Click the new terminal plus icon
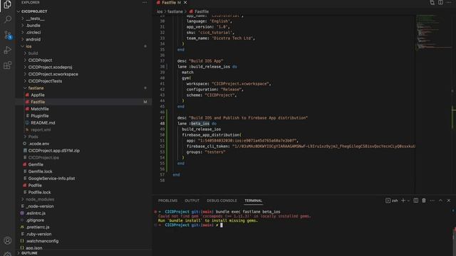 403,201
